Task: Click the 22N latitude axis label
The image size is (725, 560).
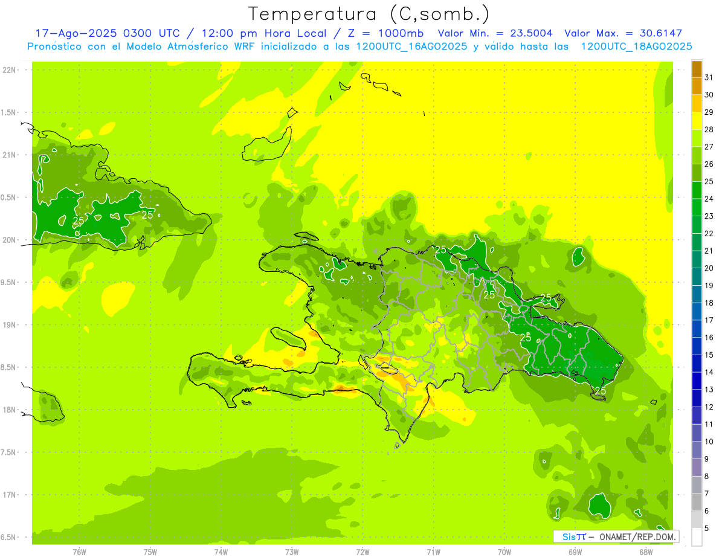Action: (x=9, y=70)
